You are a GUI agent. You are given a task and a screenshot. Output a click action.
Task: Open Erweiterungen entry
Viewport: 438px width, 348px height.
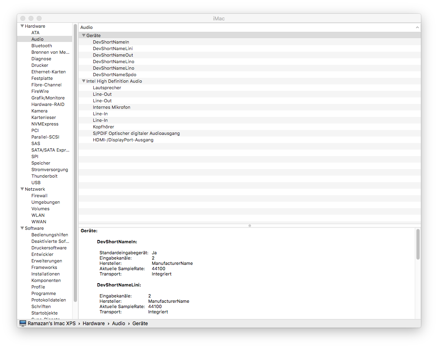click(x=46, y=261)
